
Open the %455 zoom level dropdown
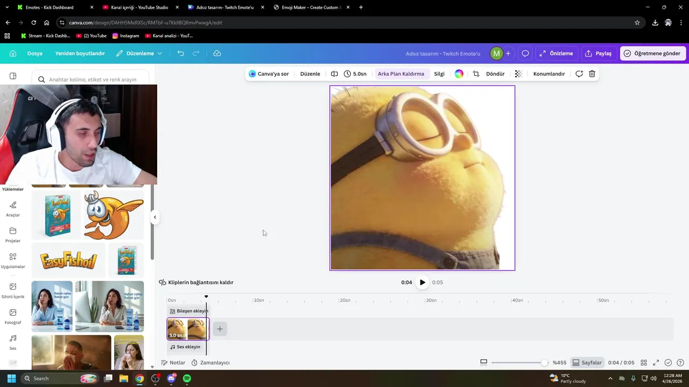pos(559,363)
